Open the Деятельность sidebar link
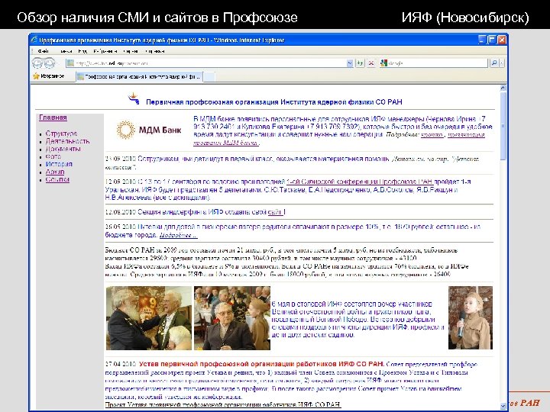Screen dimensions: 550x412 (67, 141)
